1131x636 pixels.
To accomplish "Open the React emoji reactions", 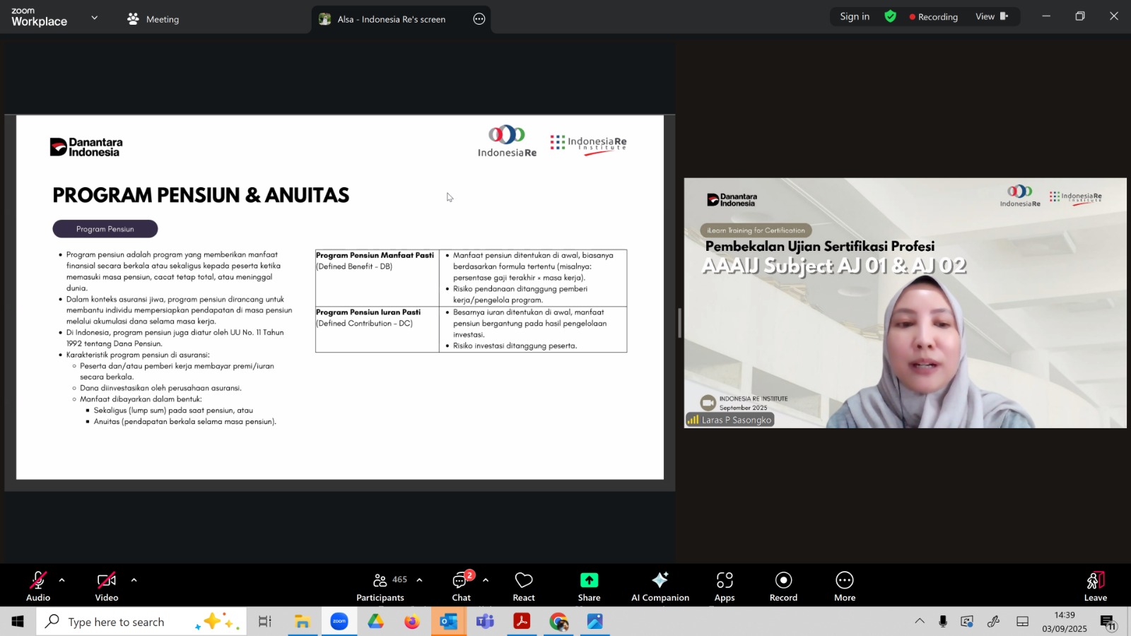I will tap(524, 586).
